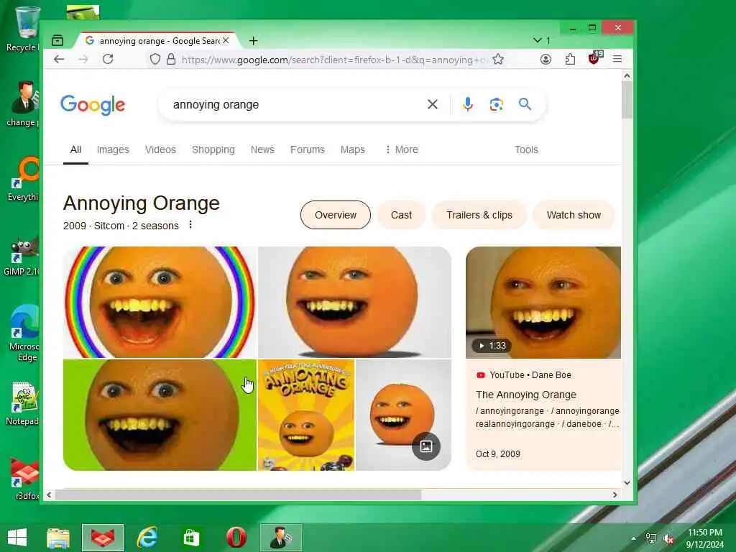Viewport: 736px width, 552px height.
Task: Go forward with the browser forward arrow
Action: (83, 59)
